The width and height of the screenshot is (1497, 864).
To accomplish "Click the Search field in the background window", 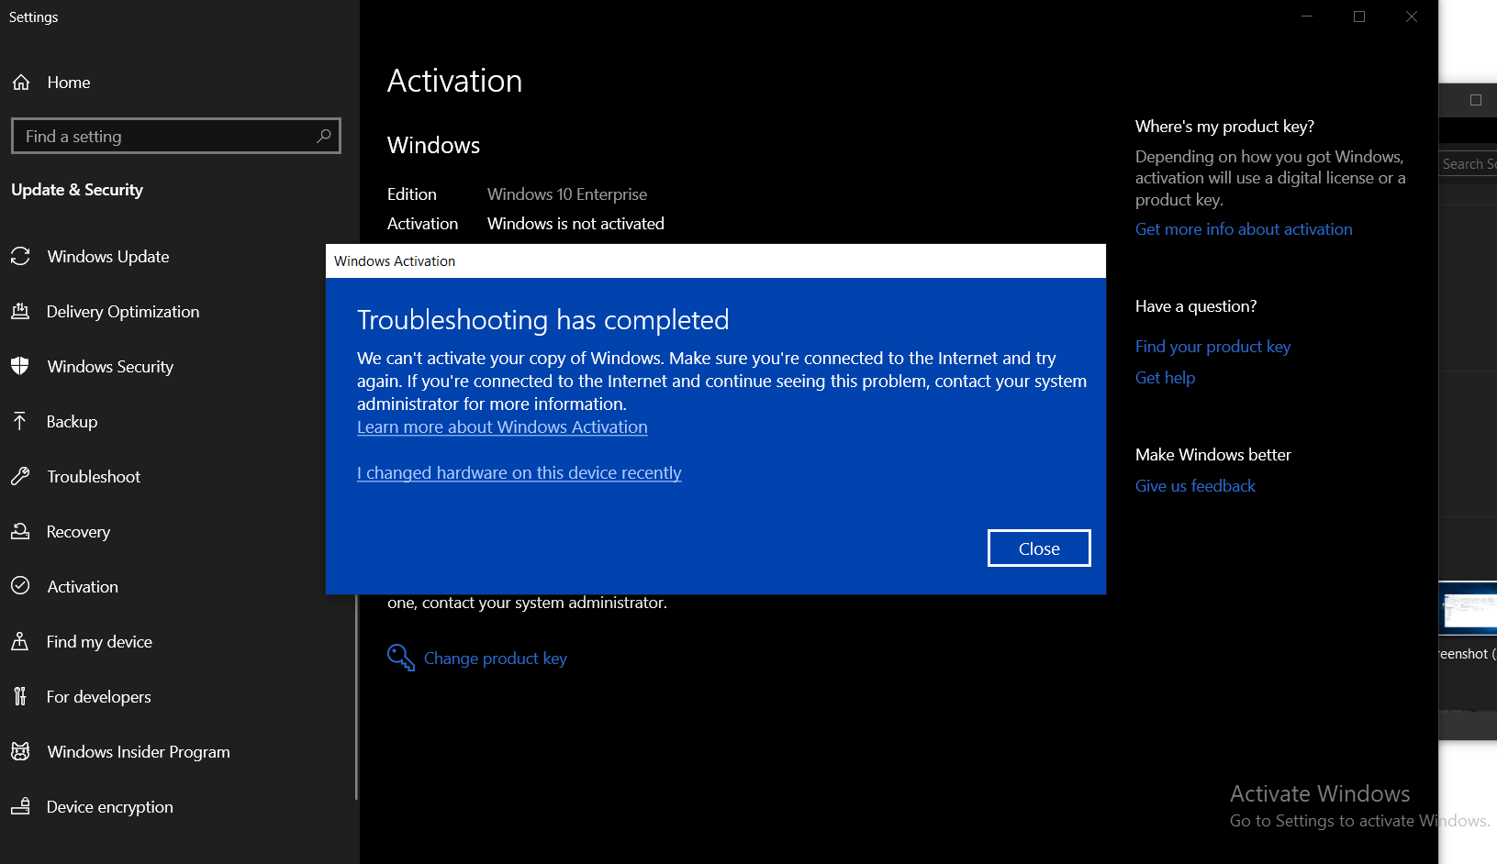I will click(1468, 163).
